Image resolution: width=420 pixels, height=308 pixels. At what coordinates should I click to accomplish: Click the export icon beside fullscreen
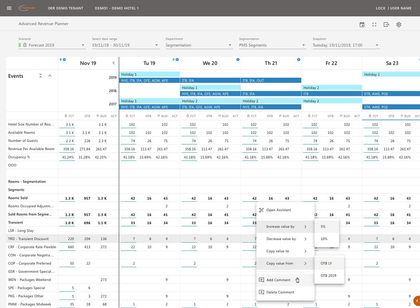[x=386, y=24]
